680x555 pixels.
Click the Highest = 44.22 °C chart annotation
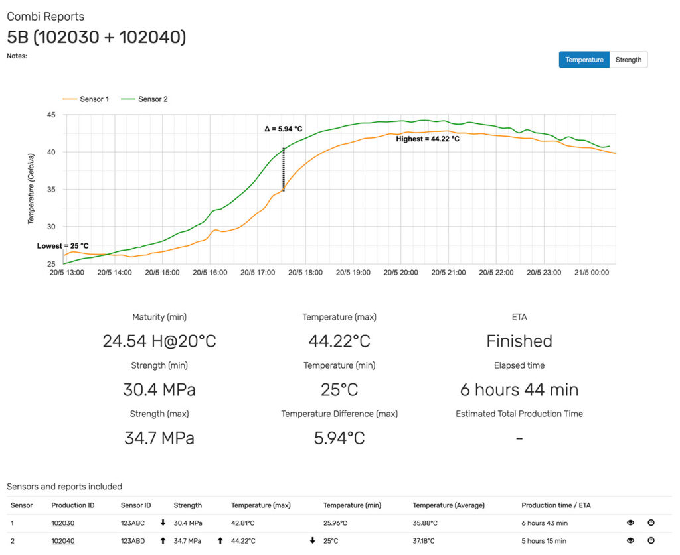point(428,139)
